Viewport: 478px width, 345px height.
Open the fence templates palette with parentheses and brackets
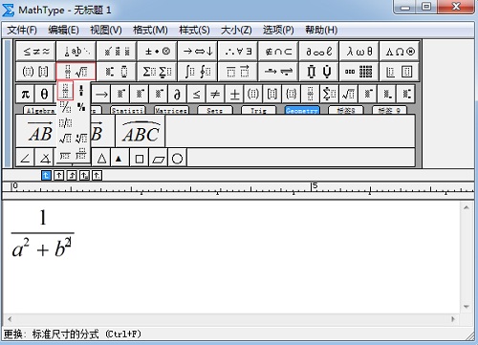(x=36, y=72)
